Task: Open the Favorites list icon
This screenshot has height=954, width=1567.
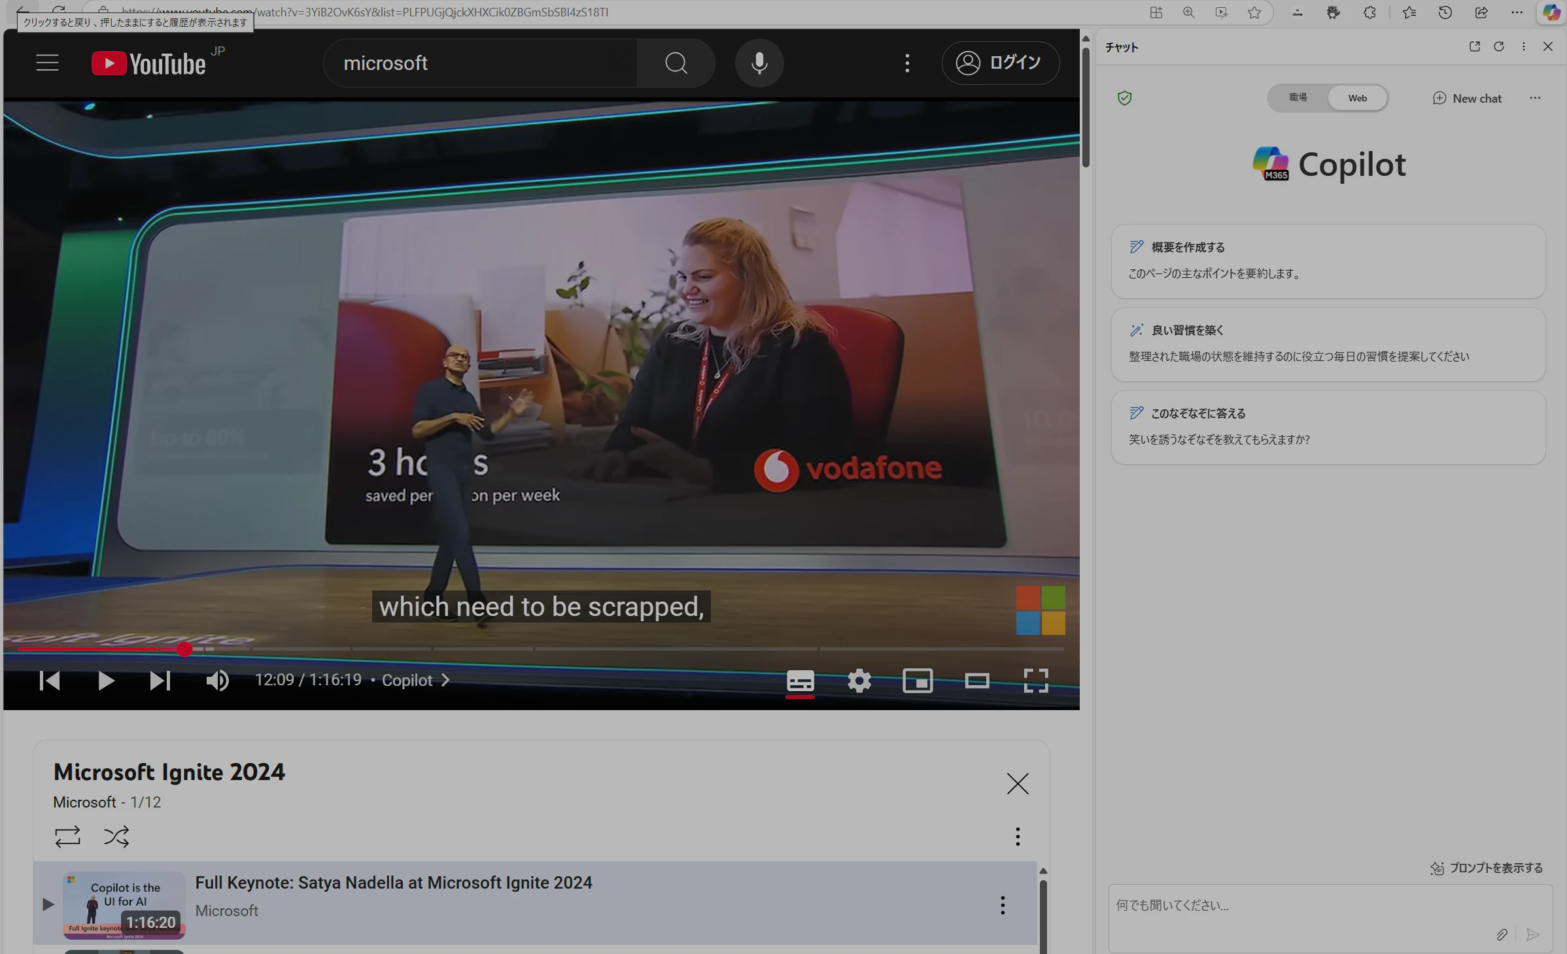Action: click(1409, 12)
